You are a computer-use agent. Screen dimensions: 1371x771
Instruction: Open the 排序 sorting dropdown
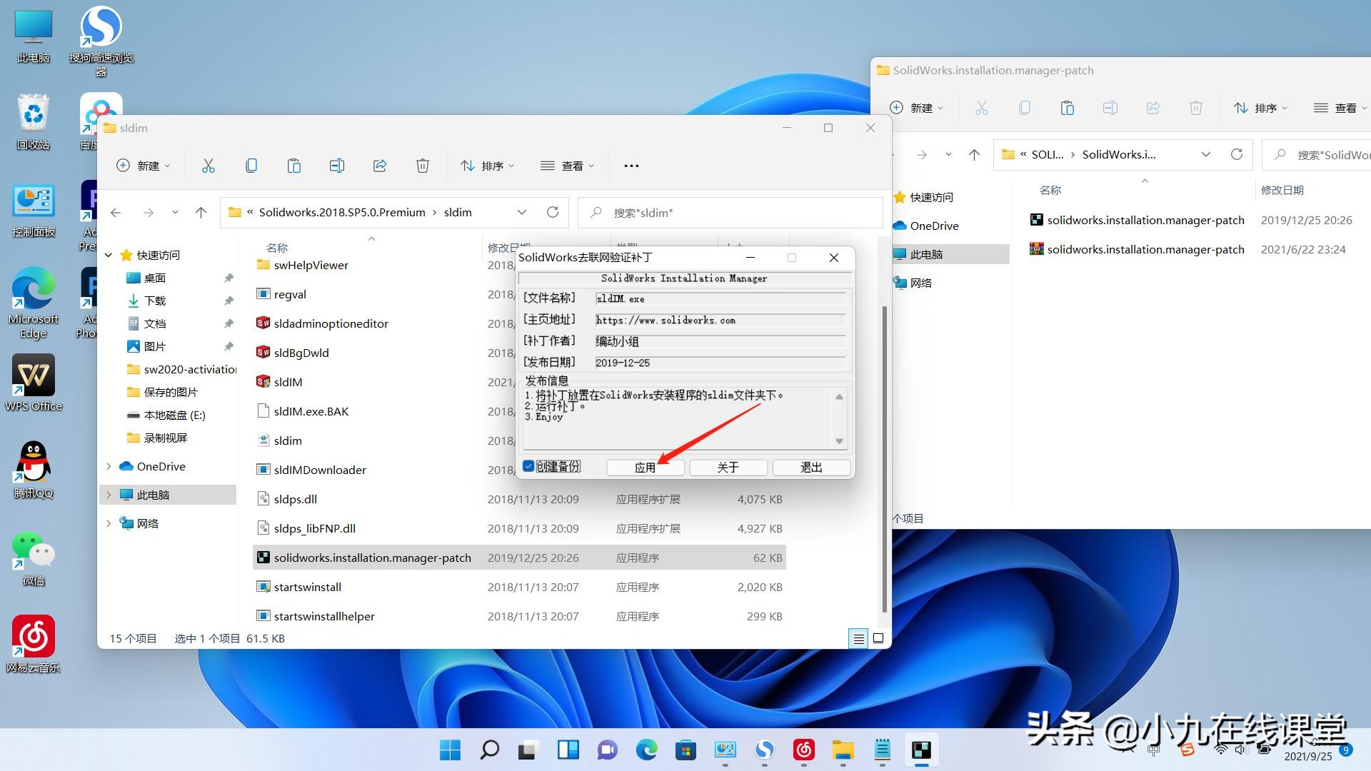[487, 166]
